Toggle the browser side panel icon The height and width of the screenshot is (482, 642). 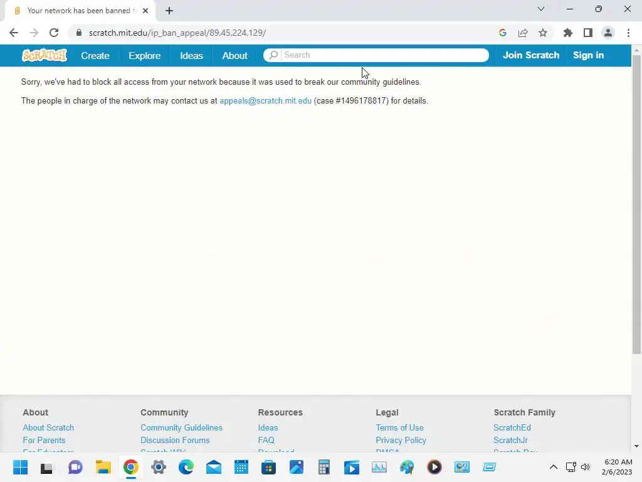coord(588,33)
